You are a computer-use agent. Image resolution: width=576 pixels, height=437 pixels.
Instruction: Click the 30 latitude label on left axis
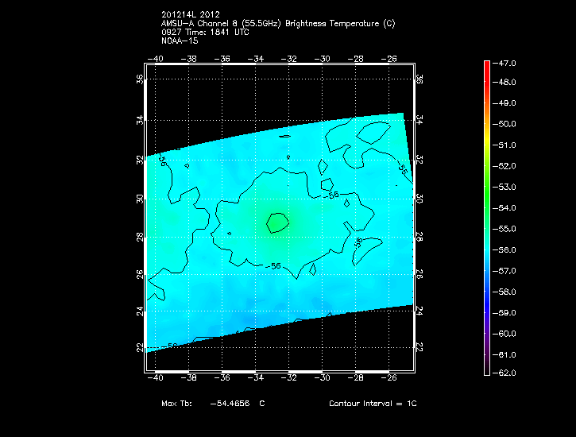point(140,199)
